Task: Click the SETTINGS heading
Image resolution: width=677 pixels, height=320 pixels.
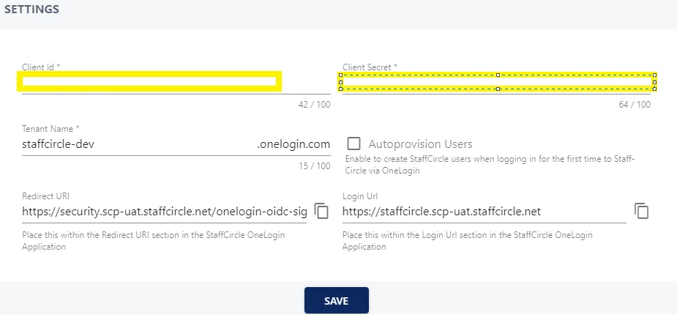Action: 31,9
